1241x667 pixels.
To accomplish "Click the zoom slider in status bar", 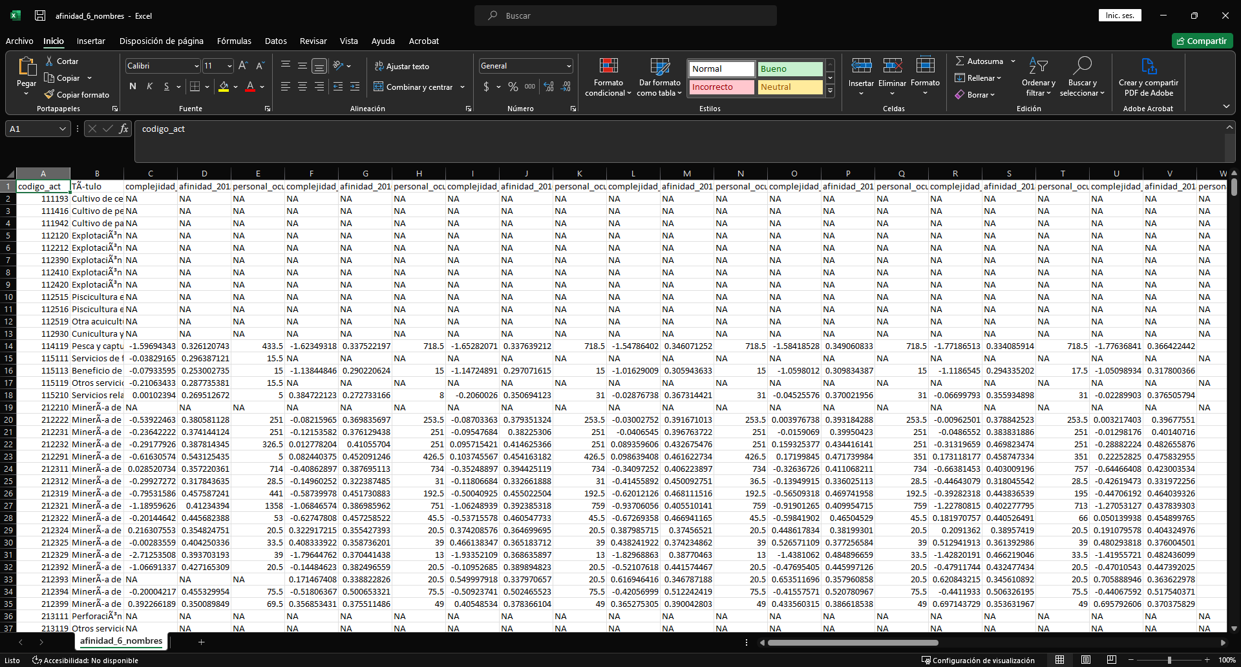I will coord(1169,660).
